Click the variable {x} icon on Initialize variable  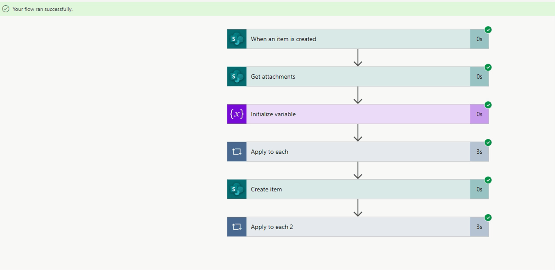[x=236, y=114]
